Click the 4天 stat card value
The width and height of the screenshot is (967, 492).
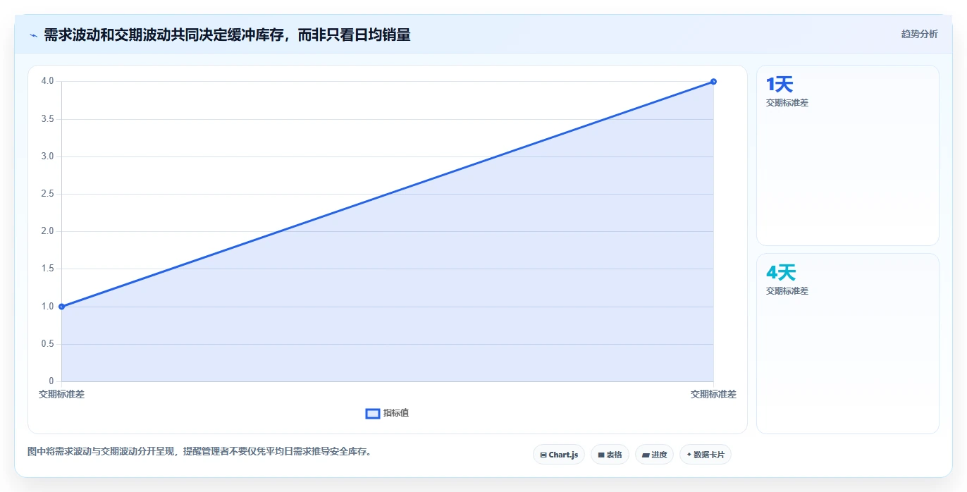click(x=781, y=273)
